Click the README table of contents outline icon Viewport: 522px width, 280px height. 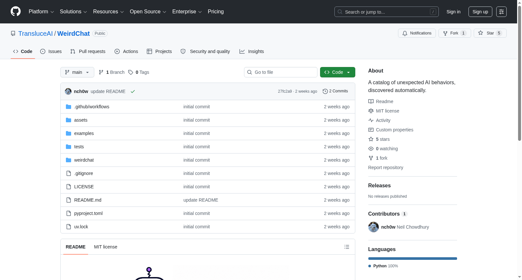(x=347, y=247)
